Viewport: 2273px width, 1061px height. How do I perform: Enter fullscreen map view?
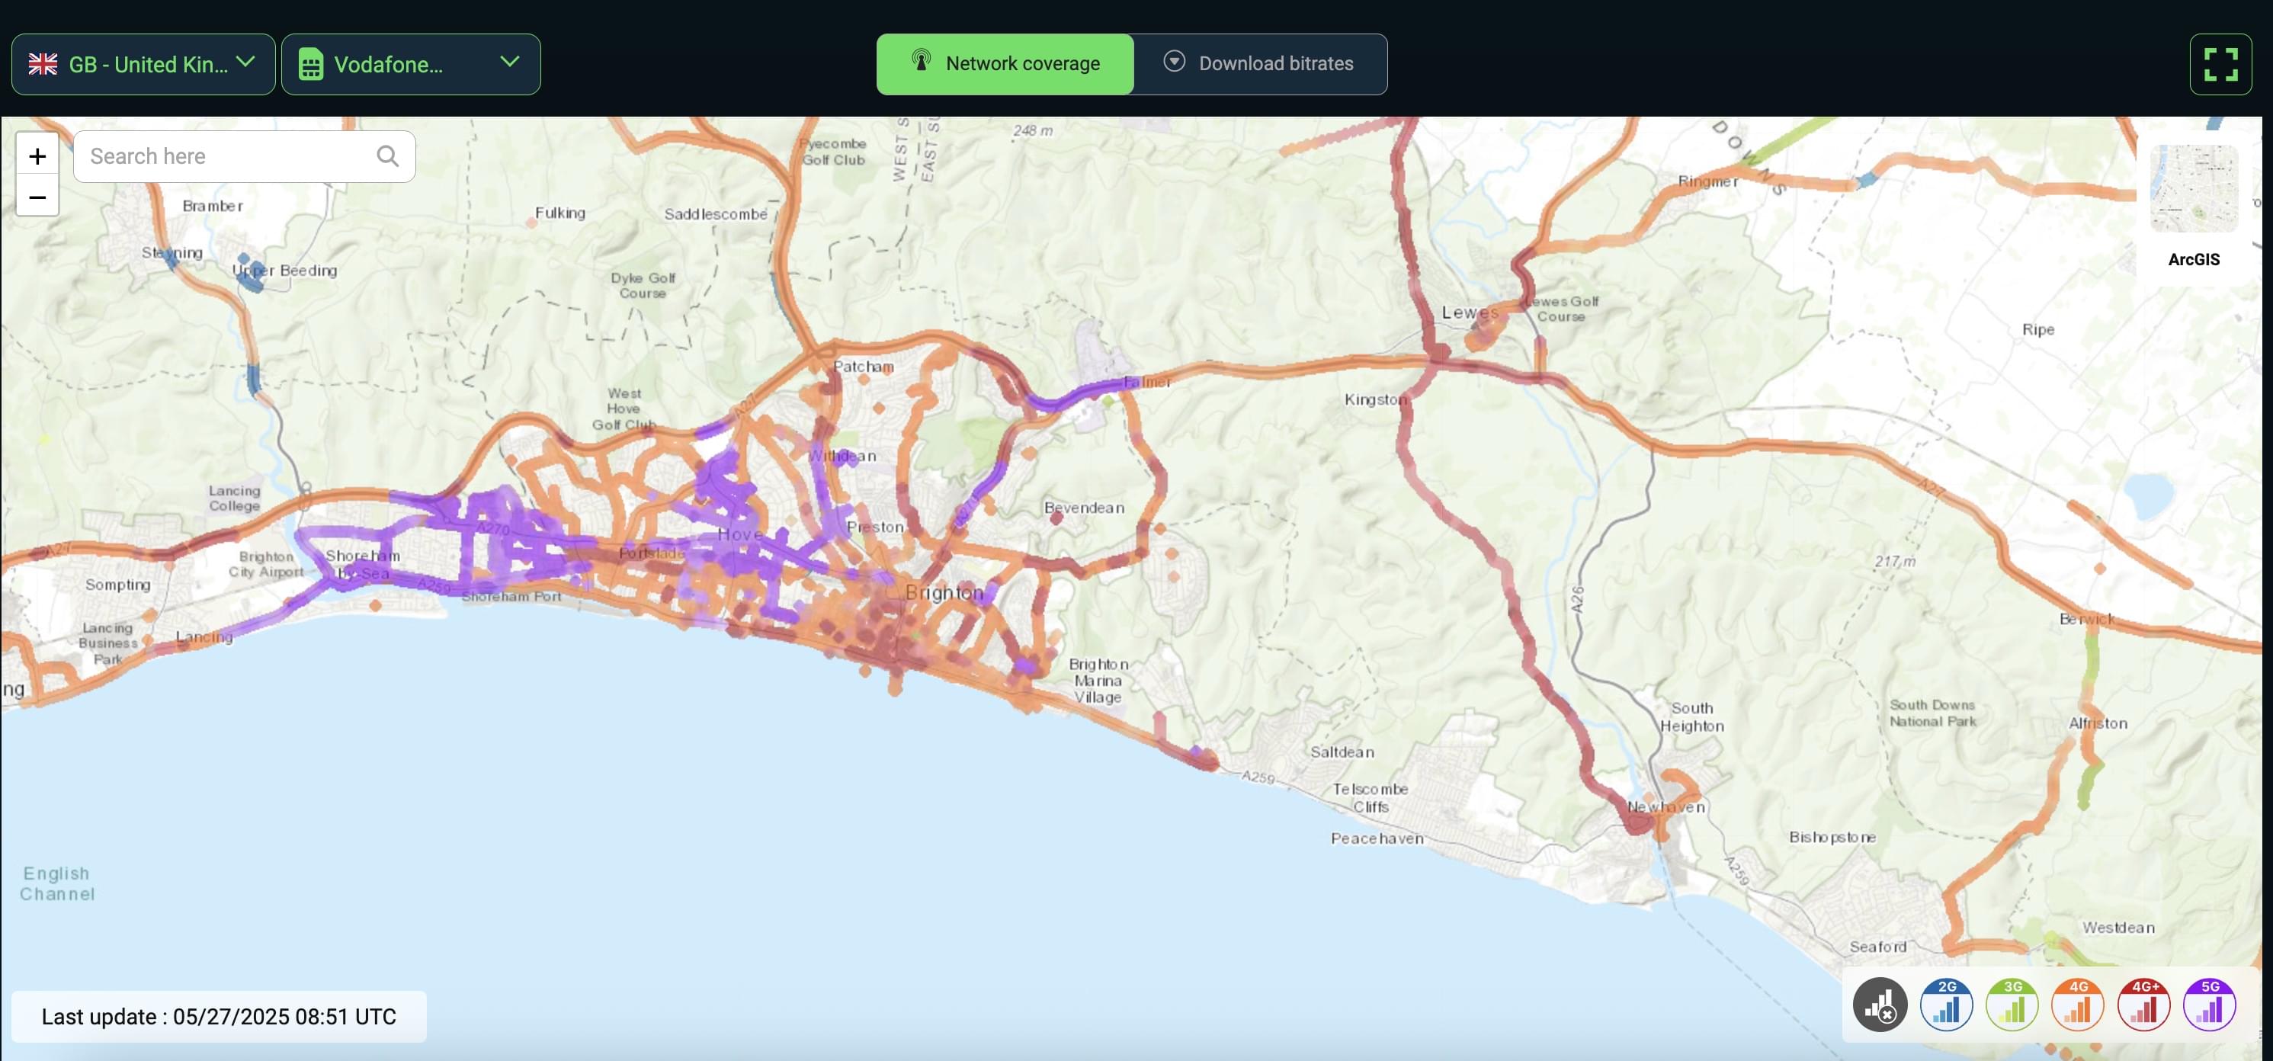(2220, 65)
